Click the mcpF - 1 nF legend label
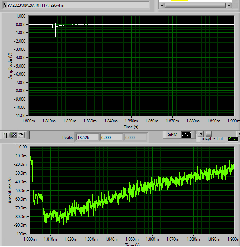240x247 pixels. tap(212, 139)
